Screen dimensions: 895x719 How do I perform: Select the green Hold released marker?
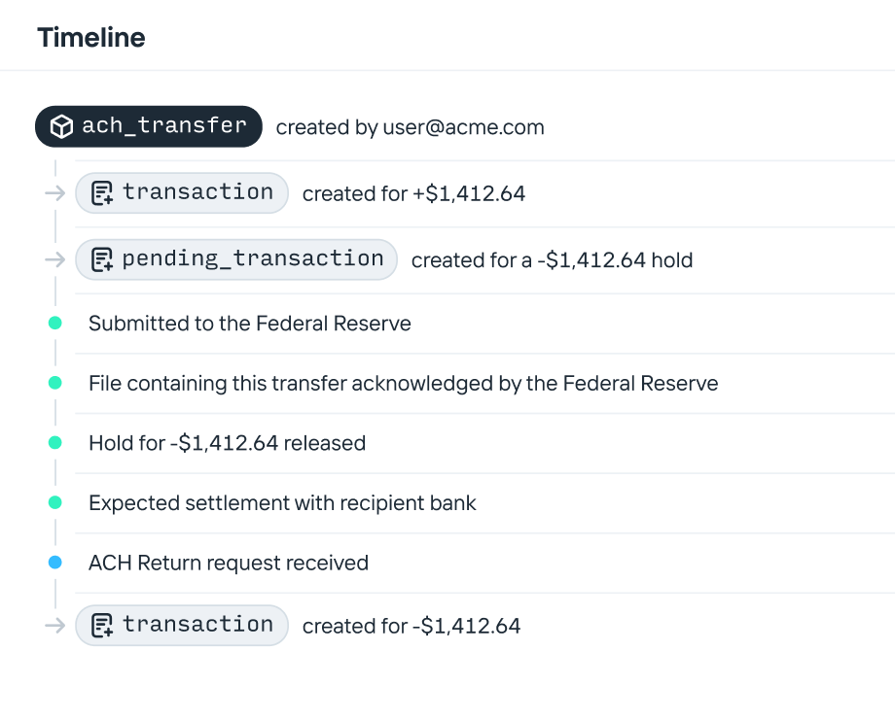(x=55, y=442)
